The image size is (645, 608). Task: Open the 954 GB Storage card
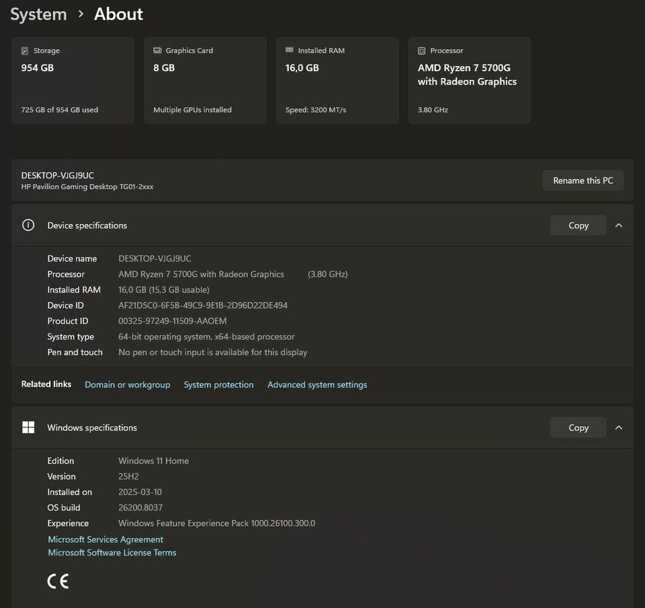pos(71,81)
